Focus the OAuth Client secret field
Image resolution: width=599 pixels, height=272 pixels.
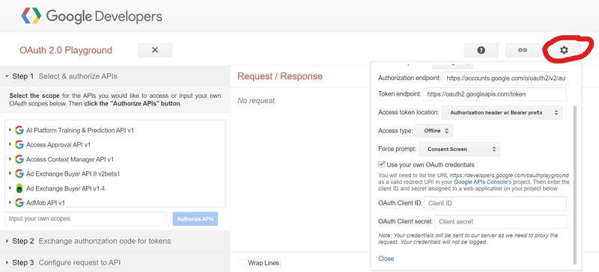(500, 222)
